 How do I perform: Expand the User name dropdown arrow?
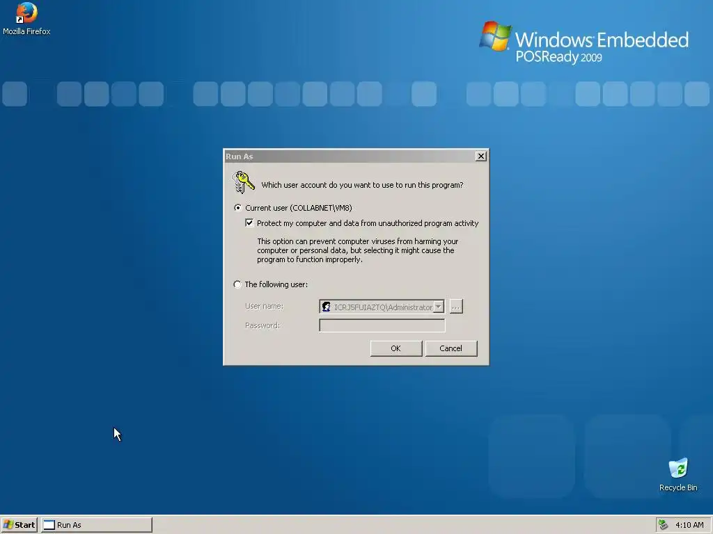[x=439, y=307]
